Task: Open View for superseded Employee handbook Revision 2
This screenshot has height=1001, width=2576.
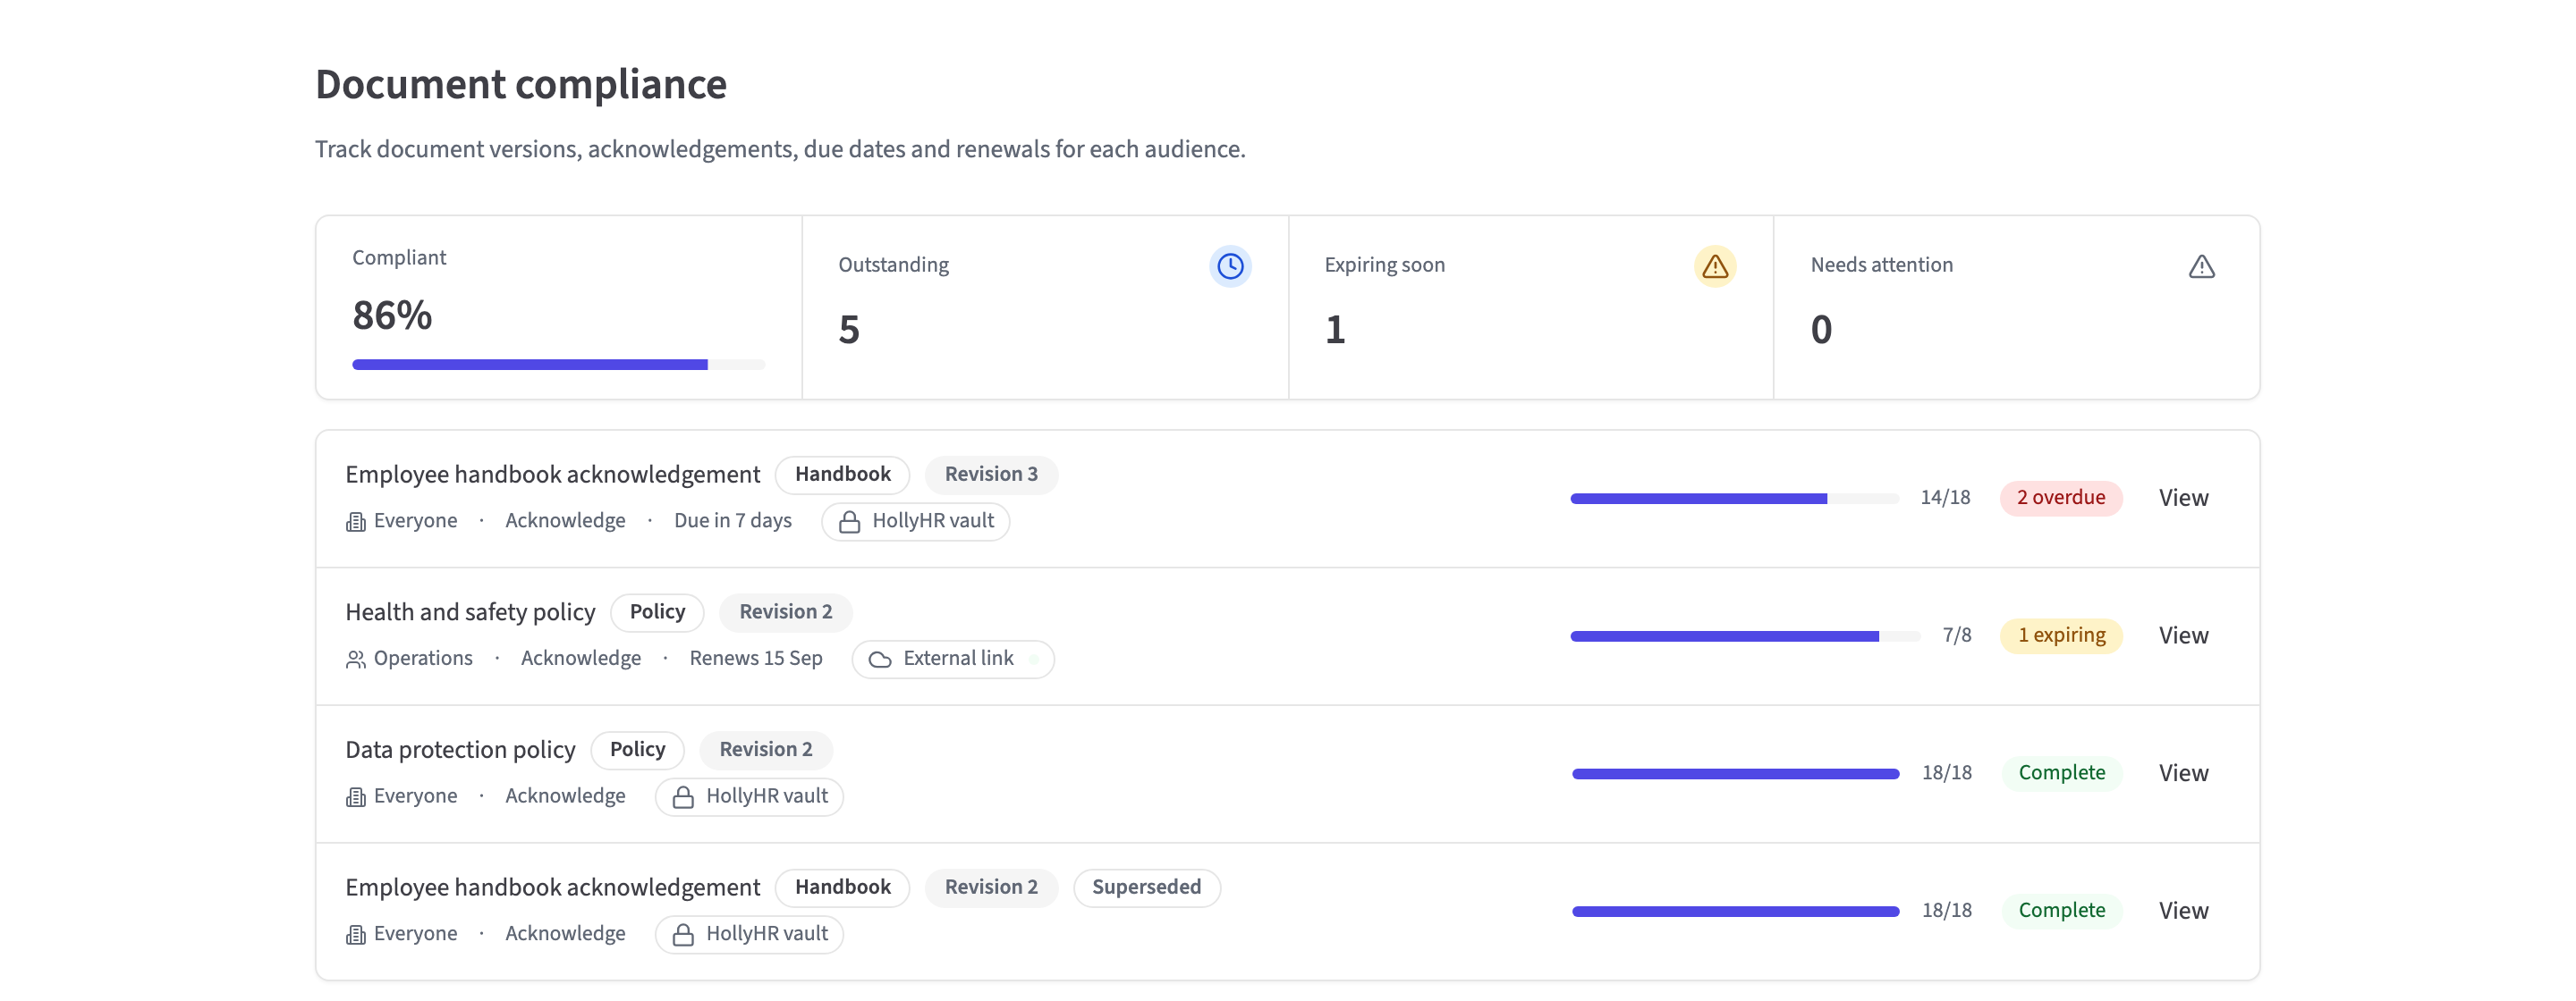Action: click(2183, 911)
